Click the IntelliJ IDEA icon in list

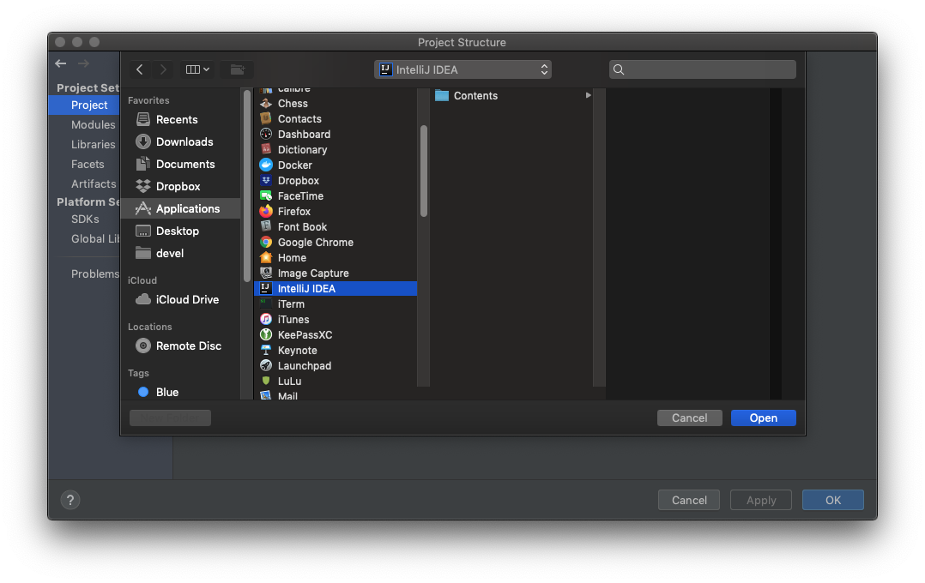(266, 288)
